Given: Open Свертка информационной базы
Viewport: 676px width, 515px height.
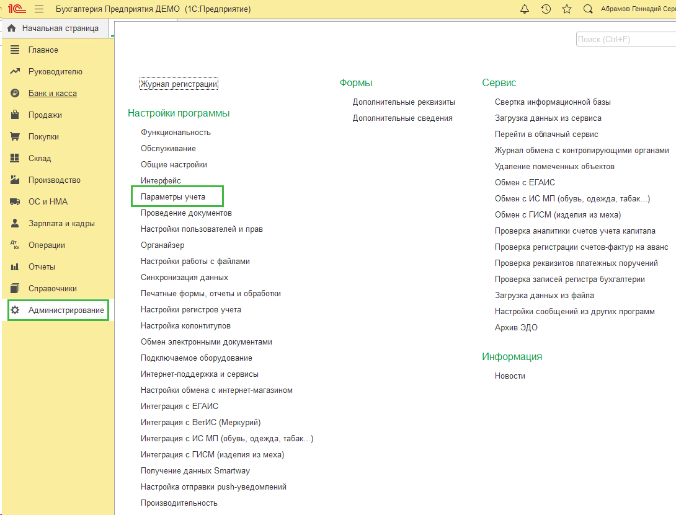Looking at the screenshot, I should click(553, 102).
